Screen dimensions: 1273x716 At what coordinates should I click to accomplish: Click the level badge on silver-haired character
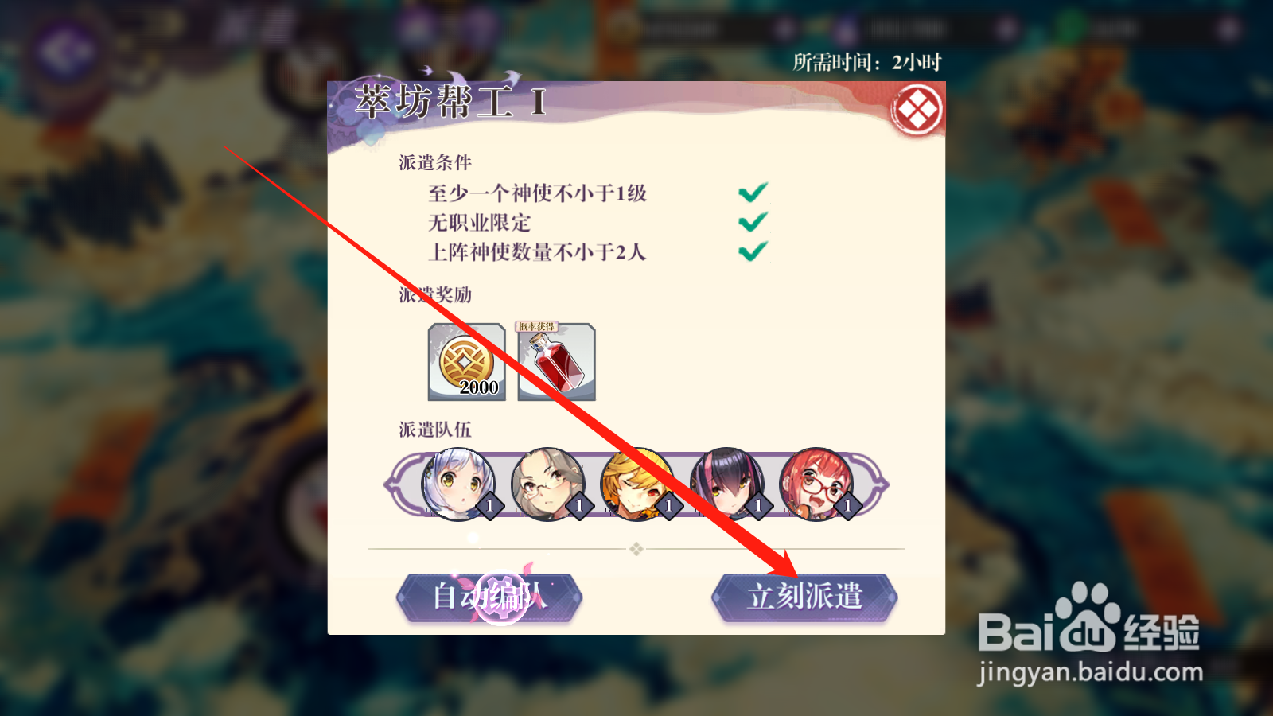489,505
